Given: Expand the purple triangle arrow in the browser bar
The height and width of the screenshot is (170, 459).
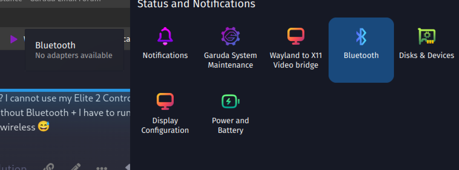Looking at the screenshot, I should (x=14, y=39).
